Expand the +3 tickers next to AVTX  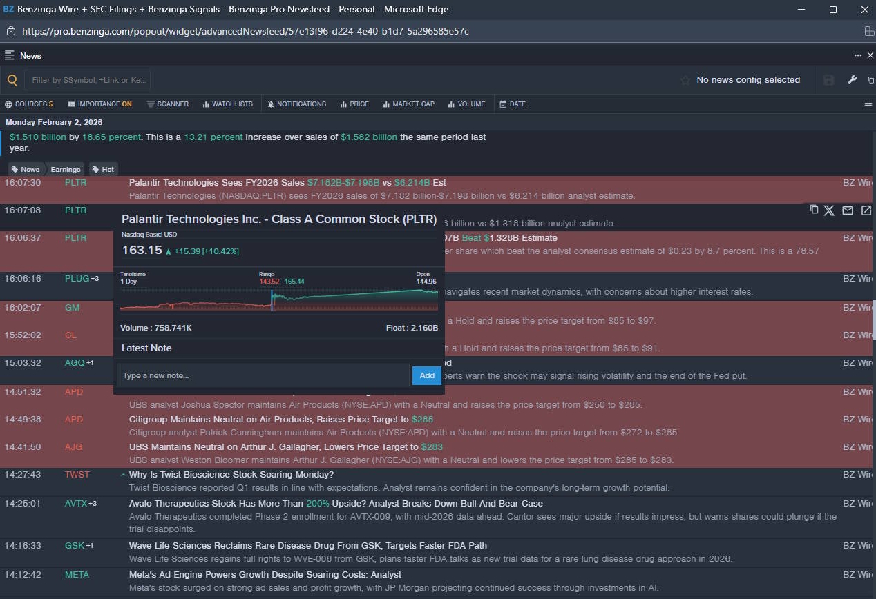pyautogui.click(x=93, y=504)
